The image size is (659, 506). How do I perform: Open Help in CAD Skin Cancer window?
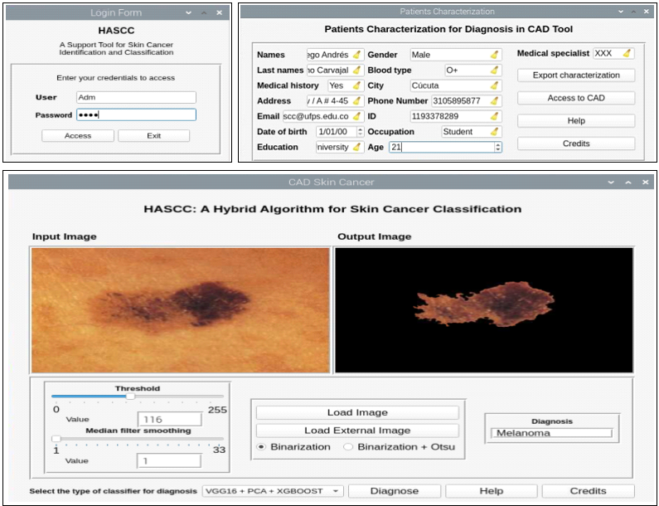(492, 491)
